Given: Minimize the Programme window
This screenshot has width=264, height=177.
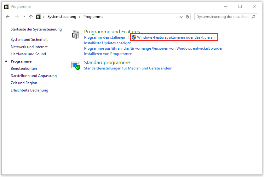Looking at the screenshot, I should [226, 7].
